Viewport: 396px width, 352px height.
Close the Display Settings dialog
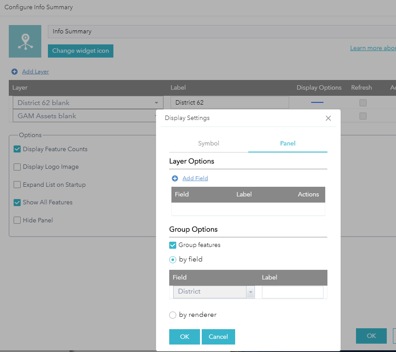pos(328,118)
